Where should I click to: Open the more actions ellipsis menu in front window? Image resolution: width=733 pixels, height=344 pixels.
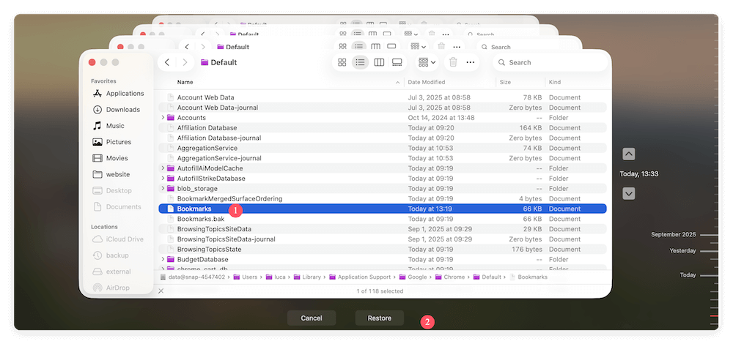[471, 62]
